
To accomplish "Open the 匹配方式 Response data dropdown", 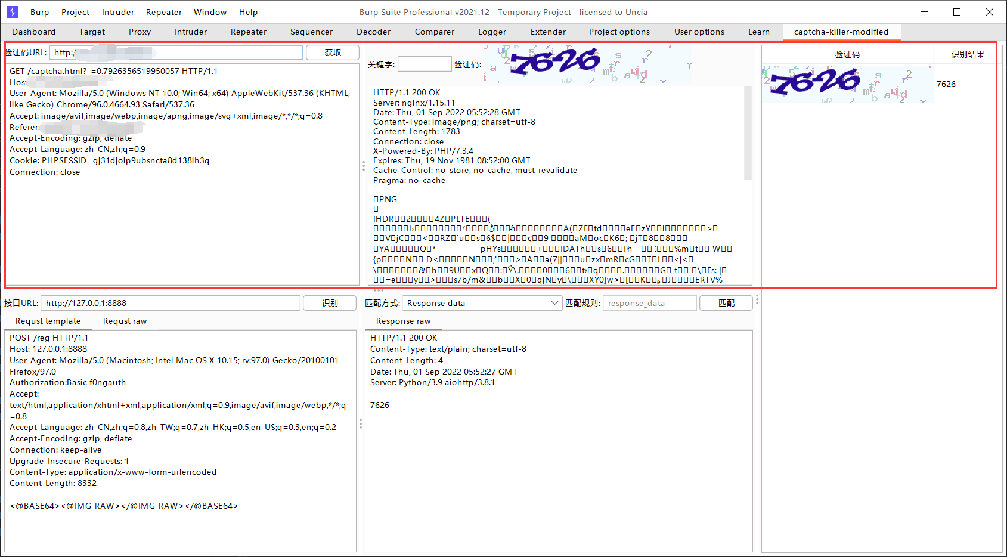I will (482, 303).
